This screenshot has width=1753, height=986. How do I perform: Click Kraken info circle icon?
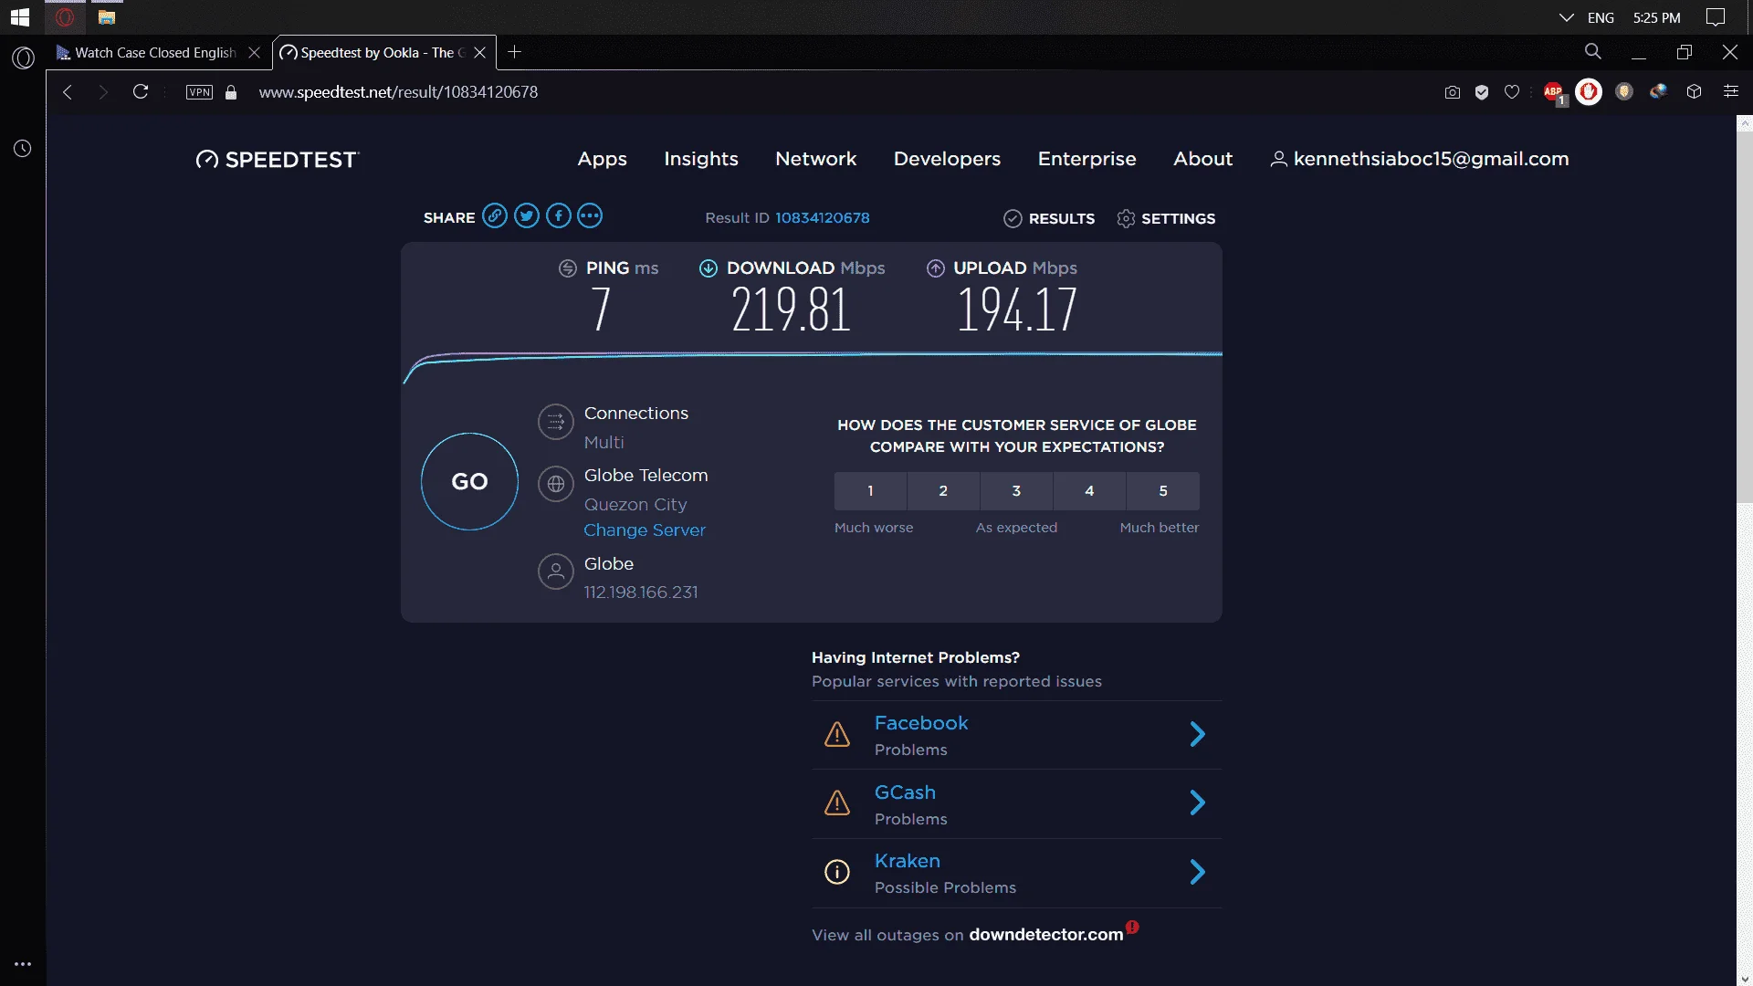[x=837, y=872]
